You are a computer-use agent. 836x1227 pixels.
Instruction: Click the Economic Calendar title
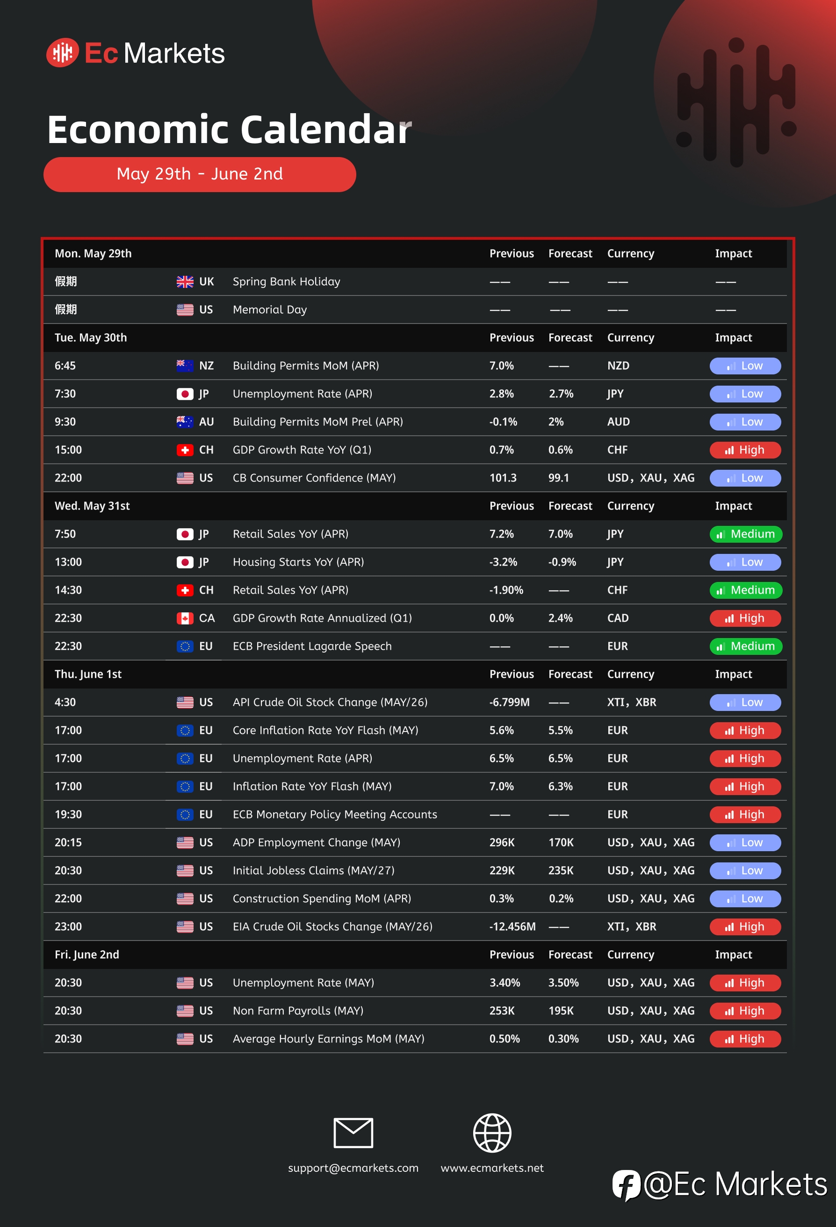coord(229,129)
